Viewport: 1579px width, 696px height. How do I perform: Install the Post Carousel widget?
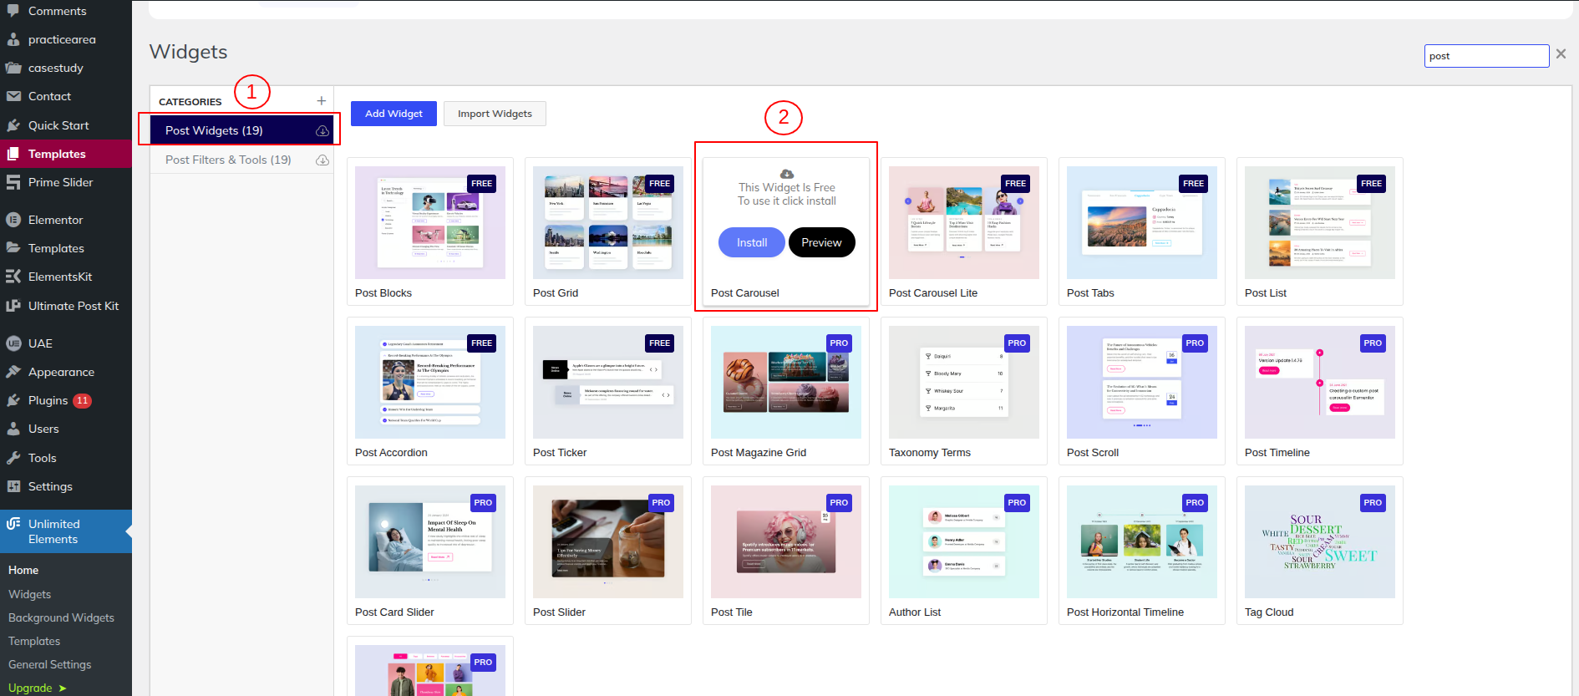[x=752, y=242]
